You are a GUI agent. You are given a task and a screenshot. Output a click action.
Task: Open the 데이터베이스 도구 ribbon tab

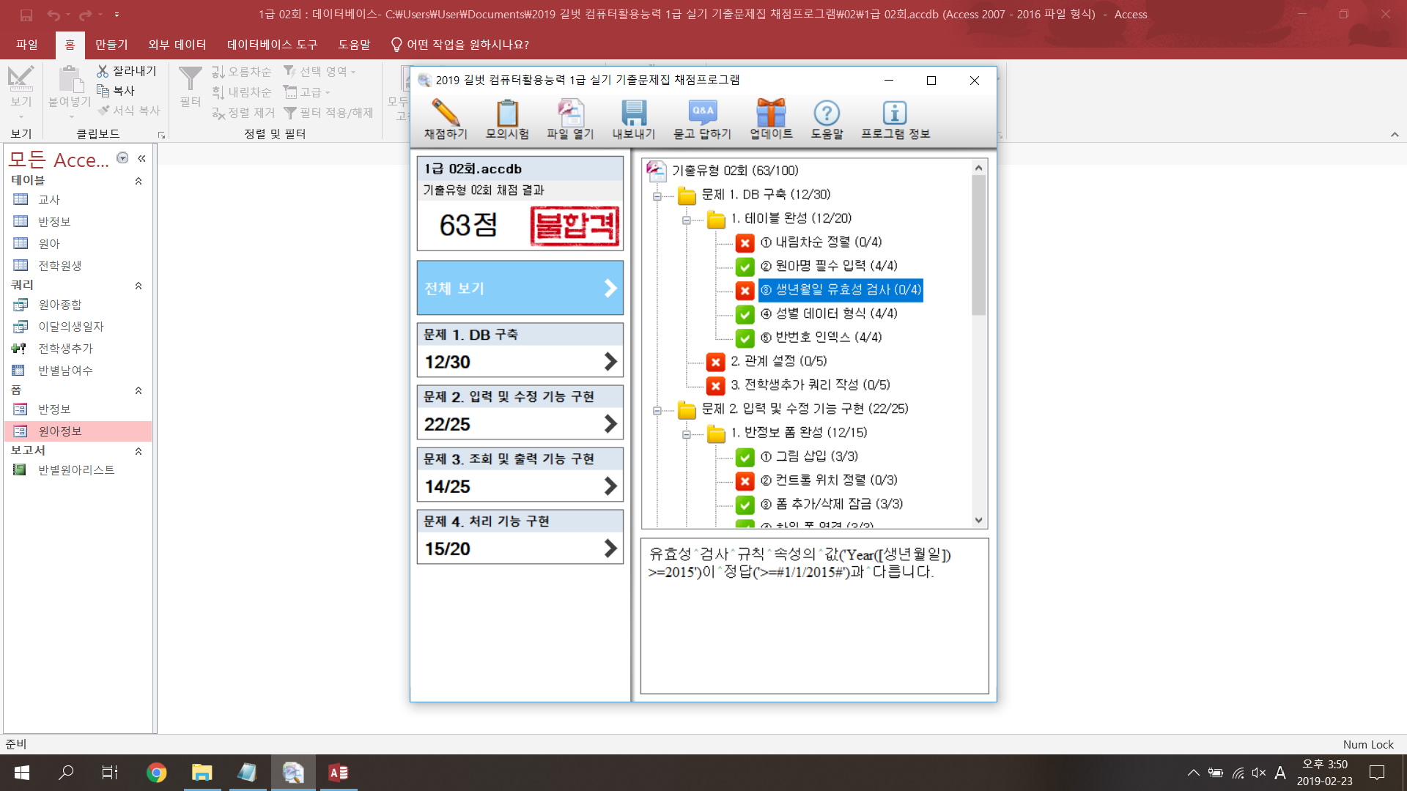(x=272, y=45)
